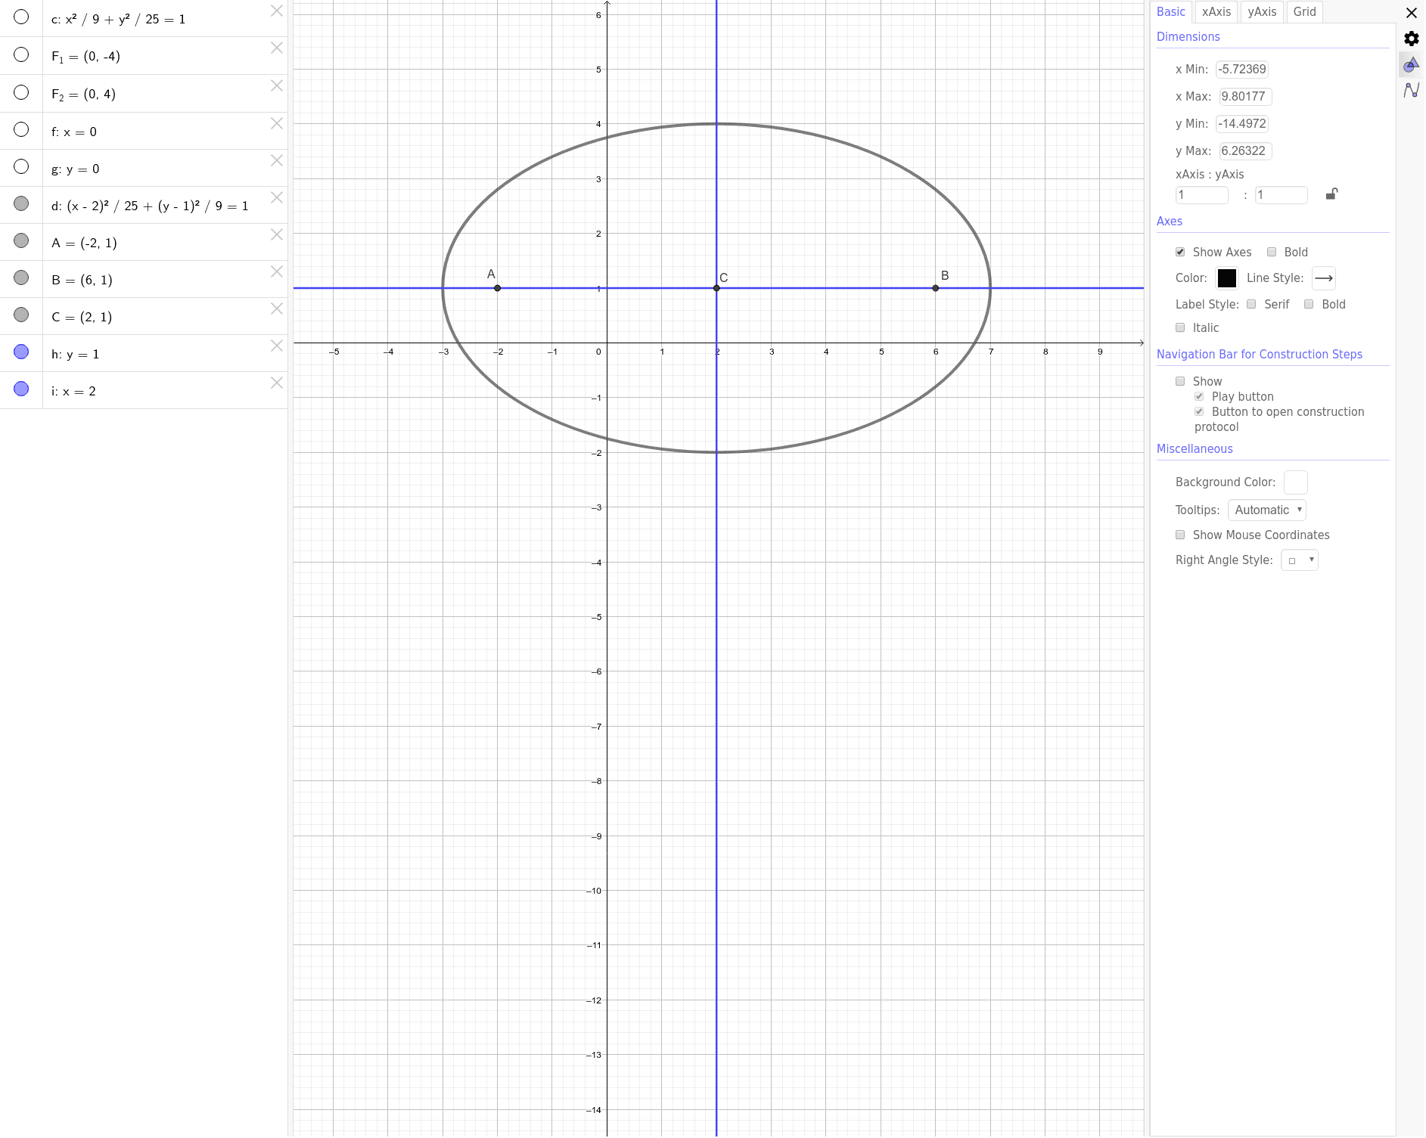This screenshot has width=1426, height=1138.
Task: Delete ellipse c using its X icon
Action: tap(277, 11)
